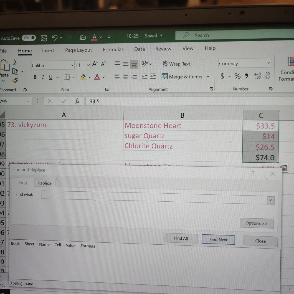
Task: Click the dollar Accounting format icon
Action: point(222,76)
